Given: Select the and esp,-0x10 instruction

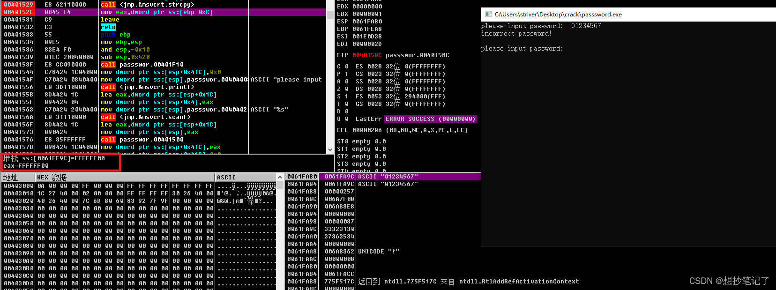Looking at the screenshot, I should 164,50.
